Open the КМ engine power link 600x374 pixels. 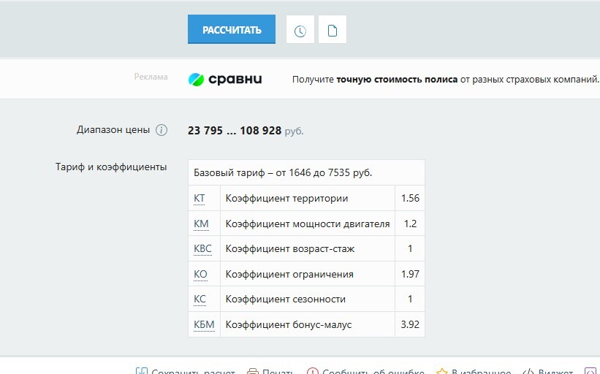[201, 224]
